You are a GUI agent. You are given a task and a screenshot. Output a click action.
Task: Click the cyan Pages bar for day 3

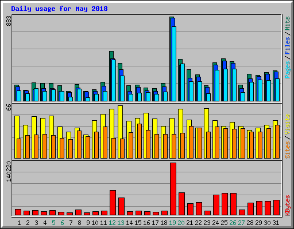36,94
